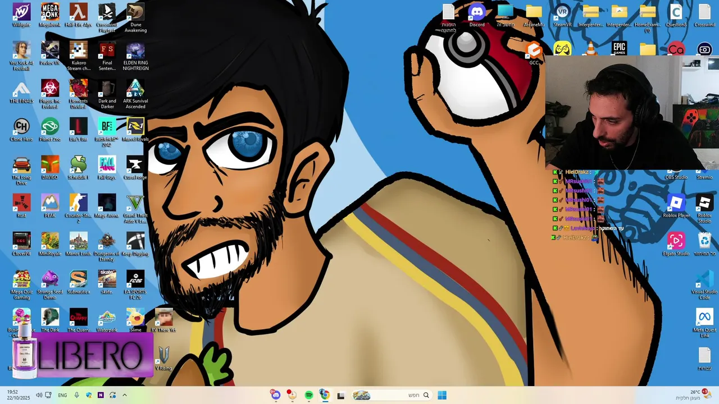The height and width of the screenshot is (404, 719).
Task: Click the CurseForge shortcut
Action: 135,168
